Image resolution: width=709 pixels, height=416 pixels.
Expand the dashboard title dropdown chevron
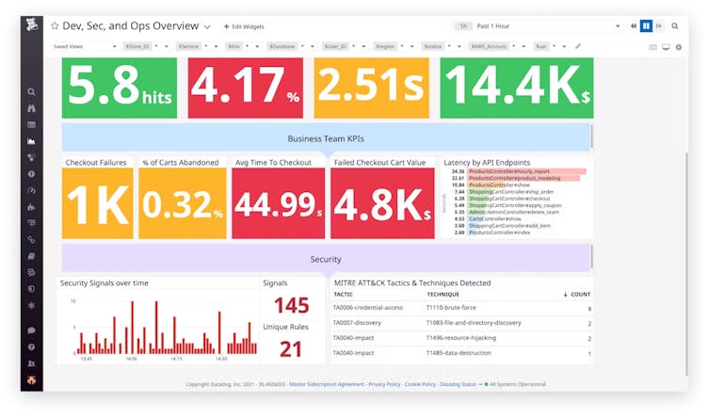click(207, 26)
